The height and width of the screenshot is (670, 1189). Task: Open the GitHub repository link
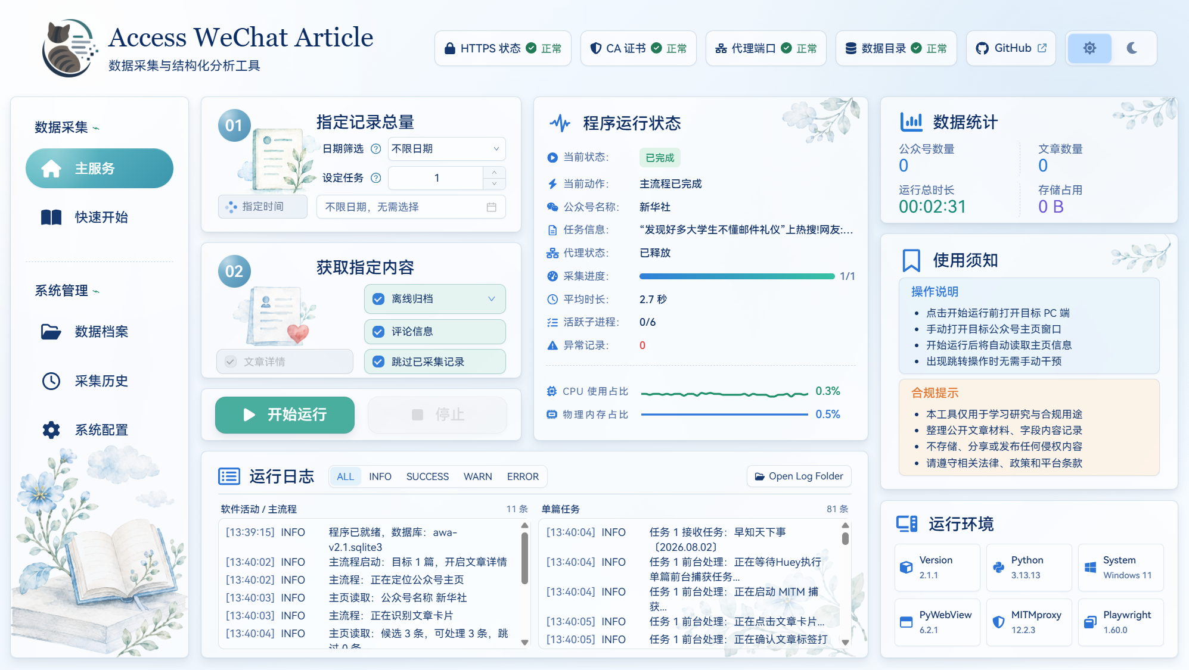[x=1011, y=48]
